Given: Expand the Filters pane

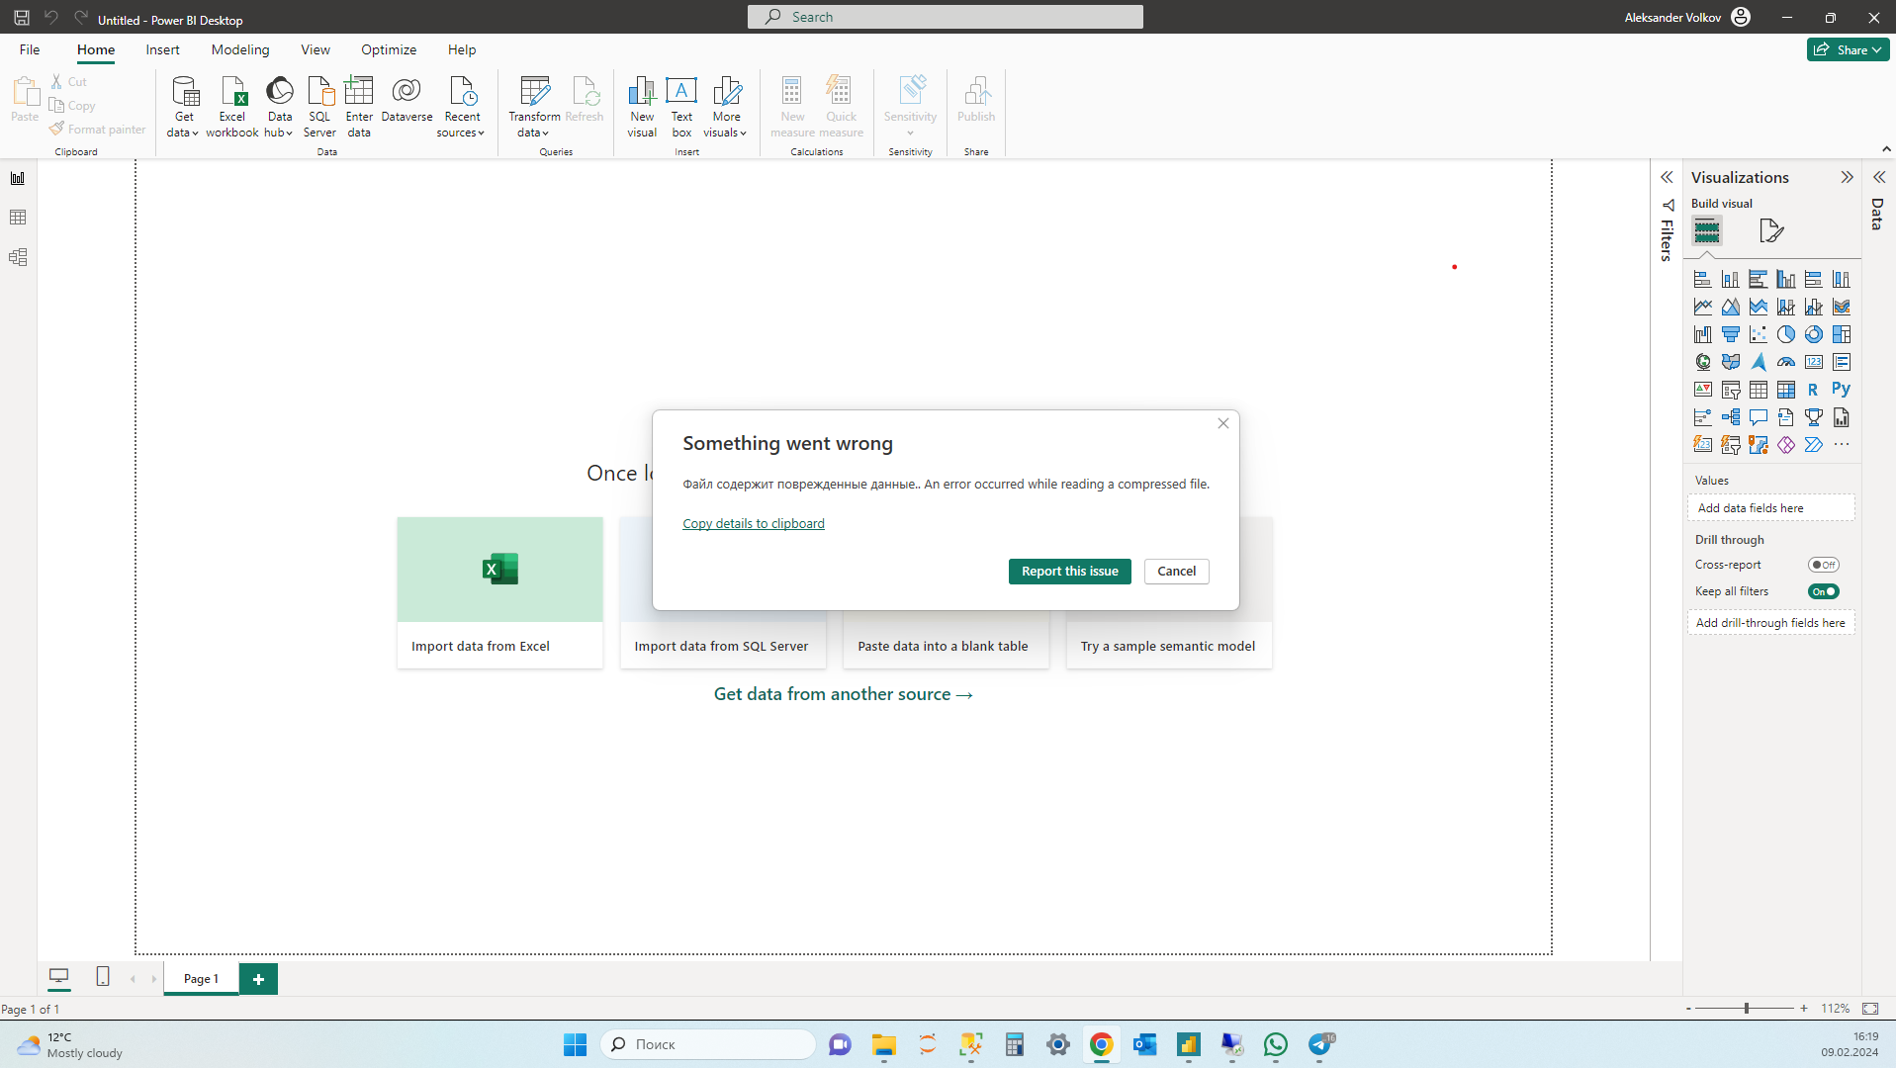Looking at the screenshot, I should [x=1667, y=177].
